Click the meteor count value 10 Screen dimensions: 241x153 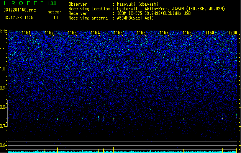pyautogui.click(x=56, y=18)
